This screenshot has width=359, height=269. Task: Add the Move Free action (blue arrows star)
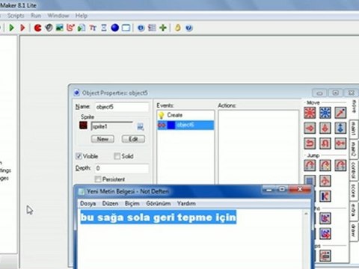(x=325, y=113)
